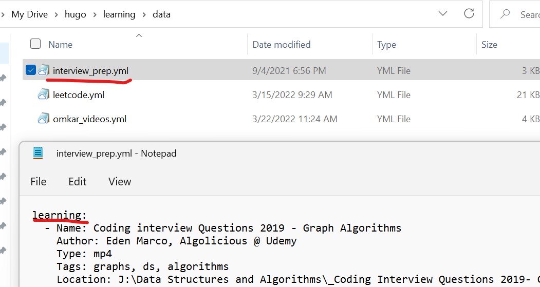Open the Edit menu in Notepad
This screenshot has height=287, width=540.
tap(77, 181)
